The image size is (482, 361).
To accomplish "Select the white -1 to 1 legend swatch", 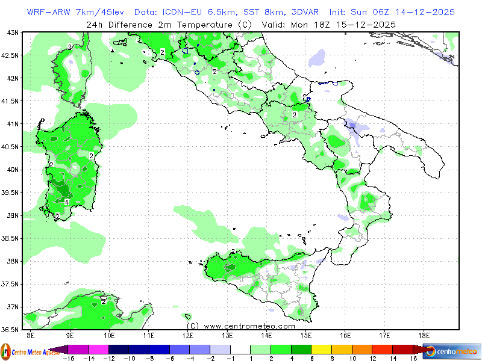I will pos(241,350).
